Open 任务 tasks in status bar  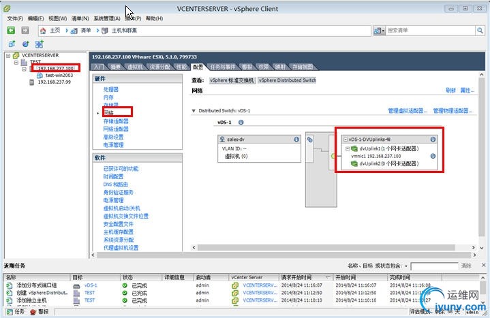pyautogui.click(x=15, y=311)
